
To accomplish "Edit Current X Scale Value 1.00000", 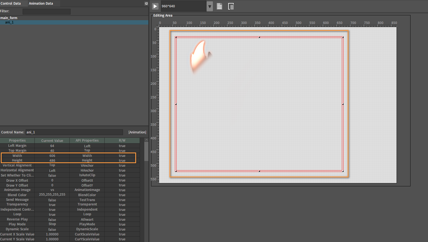I will [52, 234].
